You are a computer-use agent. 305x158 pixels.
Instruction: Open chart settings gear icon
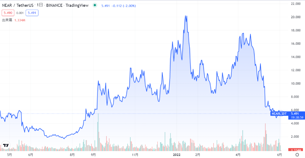point(297,155)
